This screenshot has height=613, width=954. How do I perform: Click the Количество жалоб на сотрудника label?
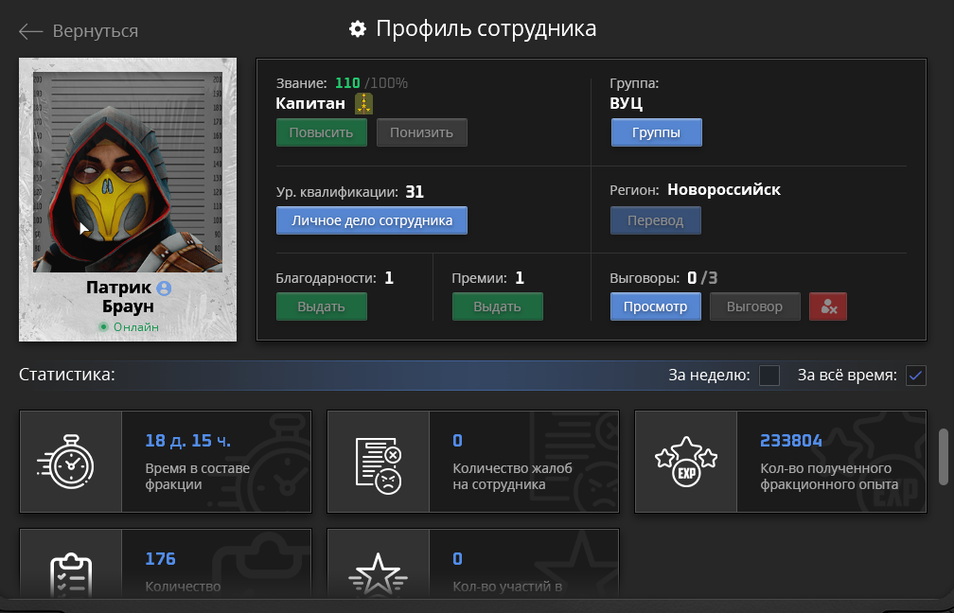coord(513,477)
